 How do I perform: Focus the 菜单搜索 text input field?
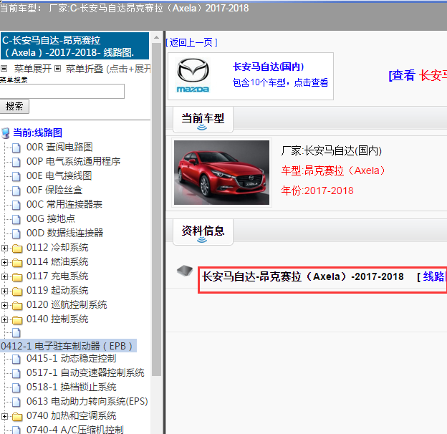[62, 91]
